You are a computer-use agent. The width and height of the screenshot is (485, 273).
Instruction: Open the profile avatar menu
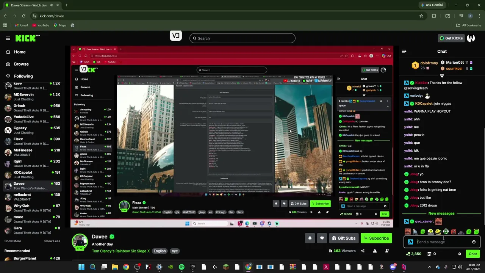(x=471, y=38)
